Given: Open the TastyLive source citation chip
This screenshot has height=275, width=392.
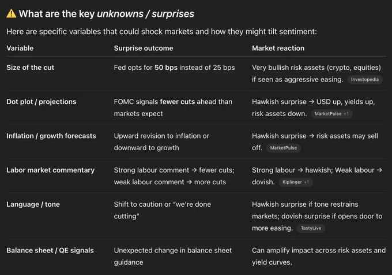Looking at the screenshot, I should coord(311,228).
